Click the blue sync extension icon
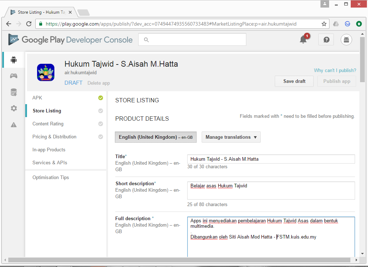Image resolution: width=368 pixels, height=267 pixels. [347, 24]
